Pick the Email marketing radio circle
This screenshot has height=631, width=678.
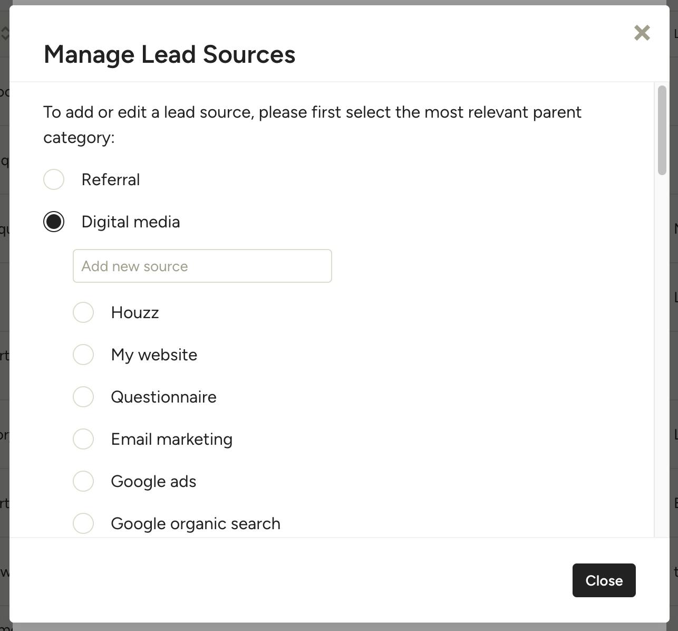[x=83, y=439]
